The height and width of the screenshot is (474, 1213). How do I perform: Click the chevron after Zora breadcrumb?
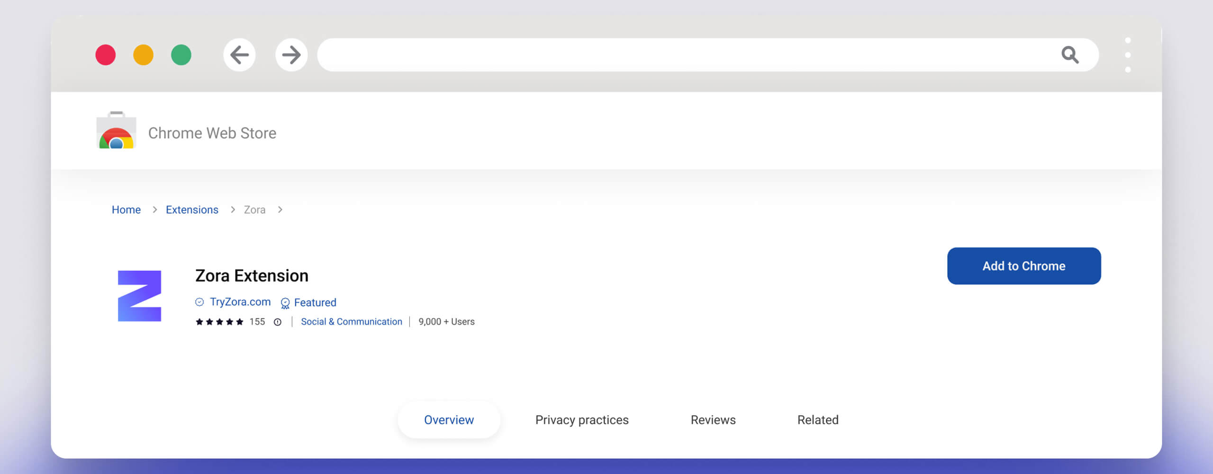click(280, 210)
